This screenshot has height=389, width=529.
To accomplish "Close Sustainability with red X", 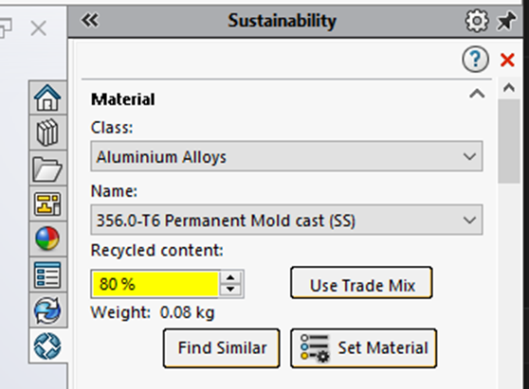I will (507, 61).
